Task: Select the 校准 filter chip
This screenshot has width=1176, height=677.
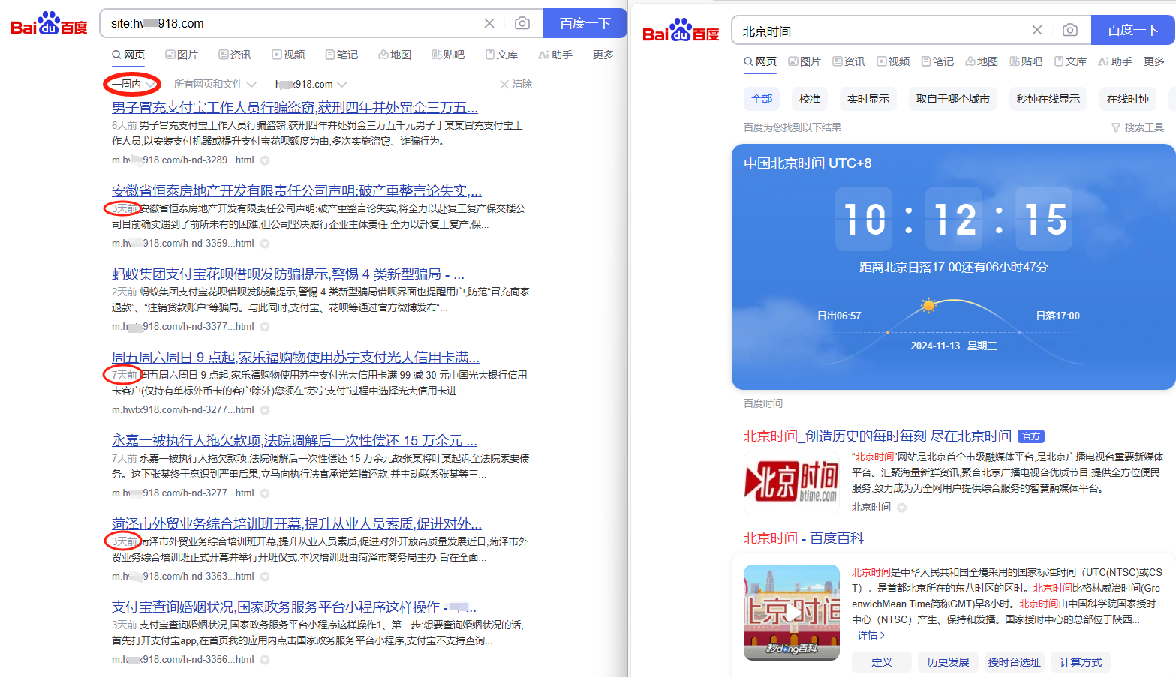Action: pyautogui.click(x=810, y=99)
